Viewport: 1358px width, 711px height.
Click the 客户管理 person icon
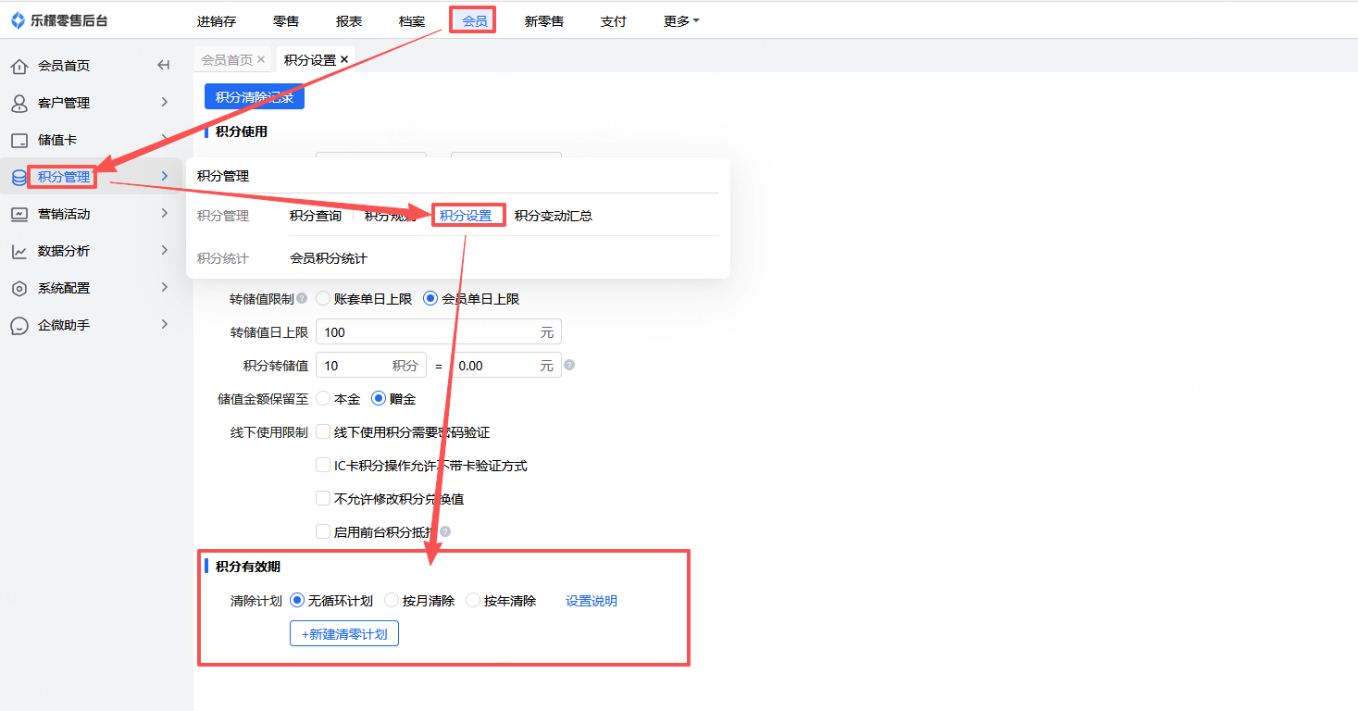point(19,103)
